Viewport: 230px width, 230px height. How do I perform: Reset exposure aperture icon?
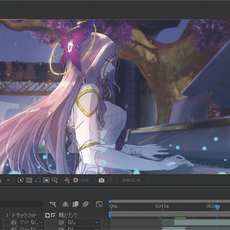click(x=76, y=180)
